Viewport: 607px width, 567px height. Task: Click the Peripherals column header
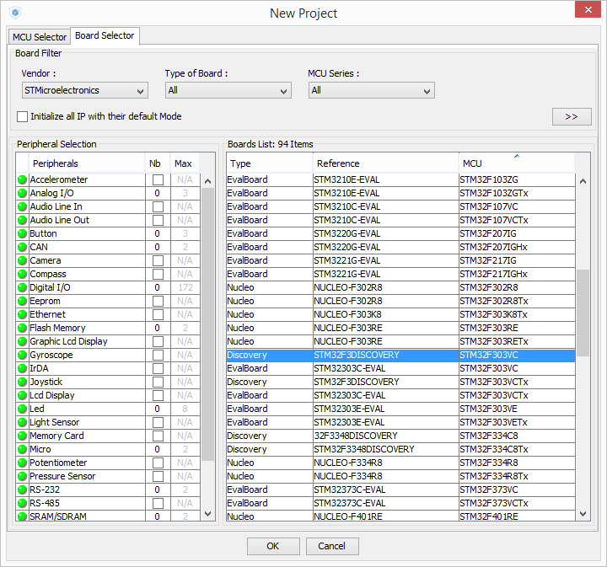point(87,163)
